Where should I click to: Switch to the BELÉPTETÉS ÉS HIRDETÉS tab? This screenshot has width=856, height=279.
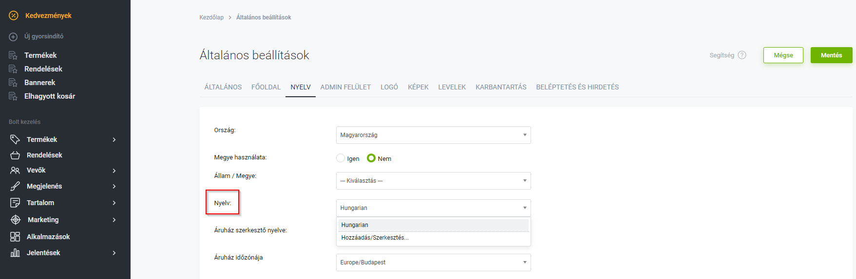pyautogui.click(x=577, y=87)
